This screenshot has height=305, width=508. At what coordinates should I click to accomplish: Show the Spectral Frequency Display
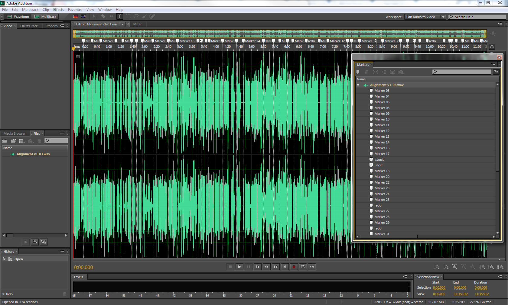(x=76, y=17)
